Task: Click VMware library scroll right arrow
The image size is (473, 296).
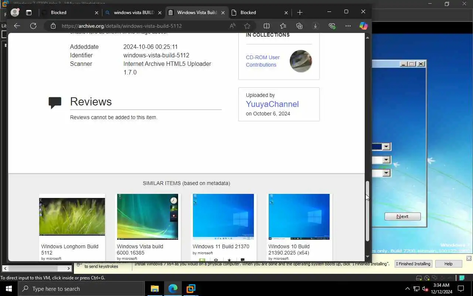Action: (69, 268)
